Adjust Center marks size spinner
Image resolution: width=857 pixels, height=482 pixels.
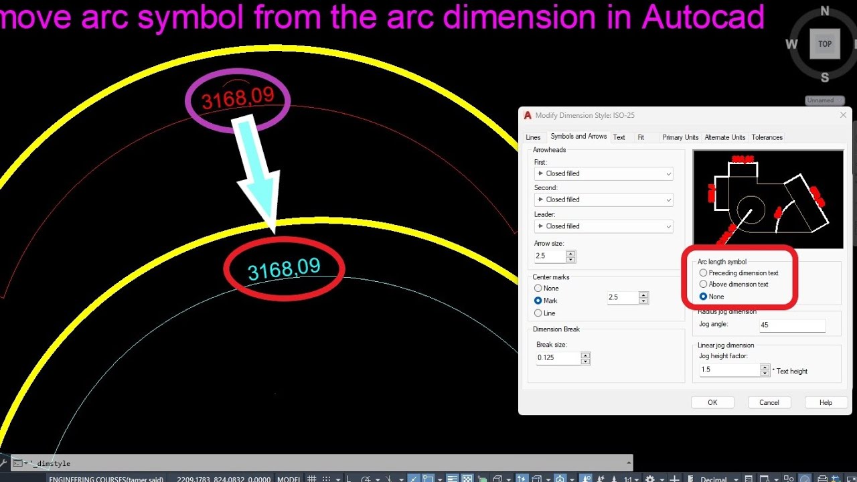point(643,298)
